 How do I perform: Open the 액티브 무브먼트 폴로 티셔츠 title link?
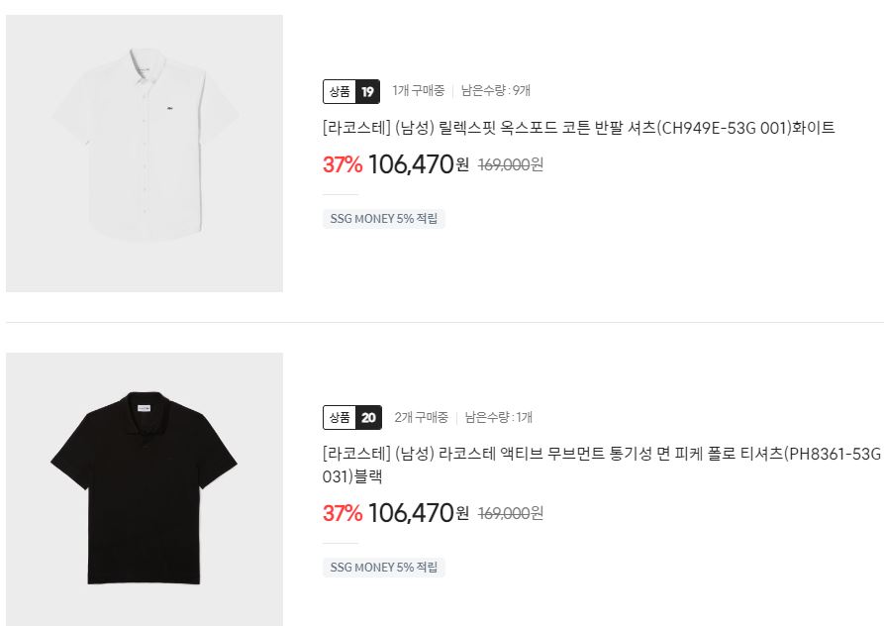click(x=602, y=465)
